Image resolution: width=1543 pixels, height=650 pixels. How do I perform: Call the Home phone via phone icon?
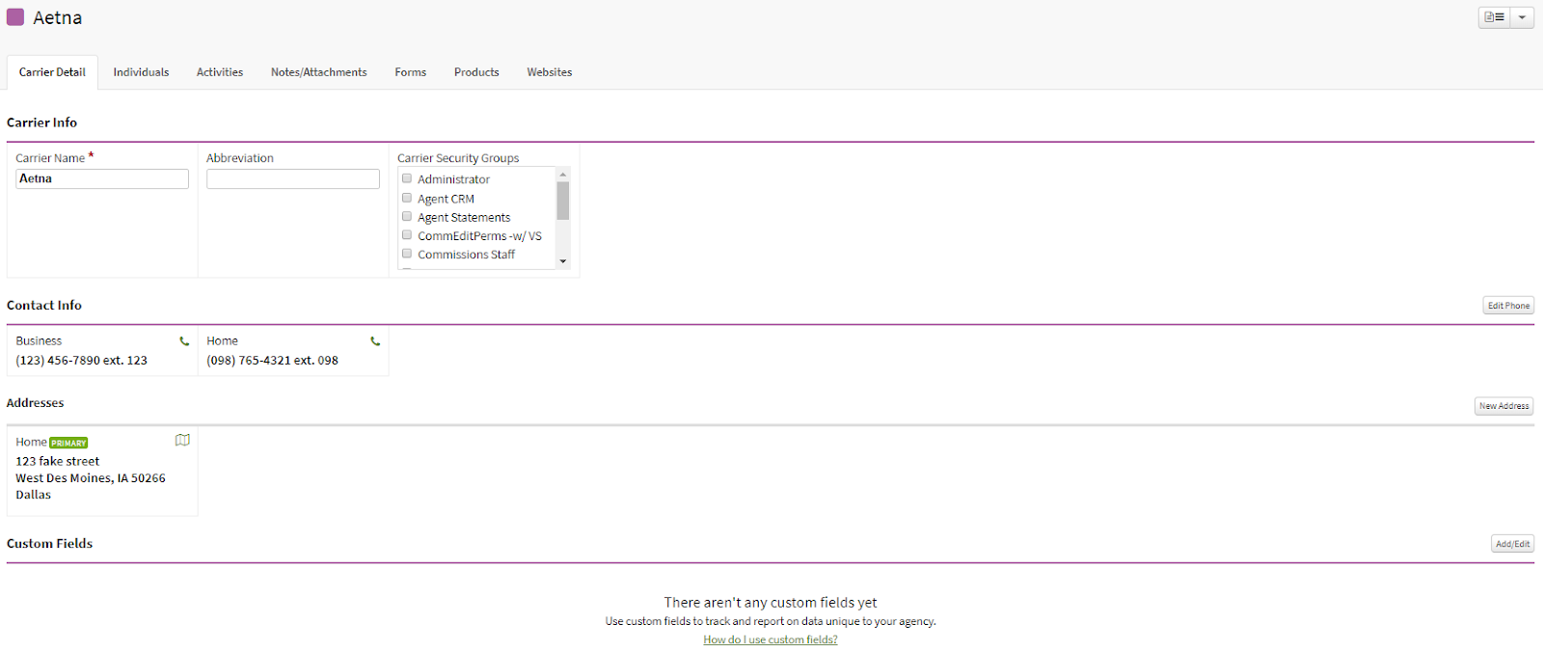click(x=375, y=341)
